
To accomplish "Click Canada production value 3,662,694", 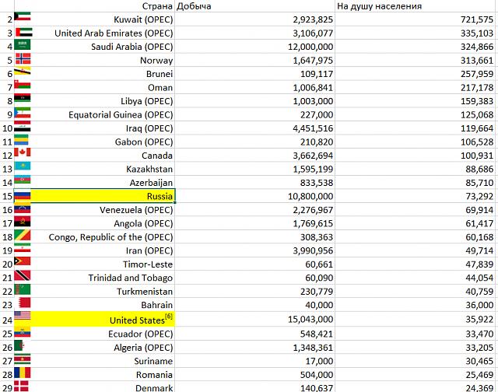I will click(254, 156).
